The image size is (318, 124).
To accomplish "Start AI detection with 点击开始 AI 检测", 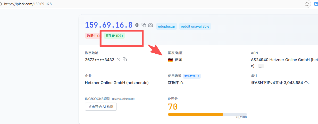I will coord(101,107).
